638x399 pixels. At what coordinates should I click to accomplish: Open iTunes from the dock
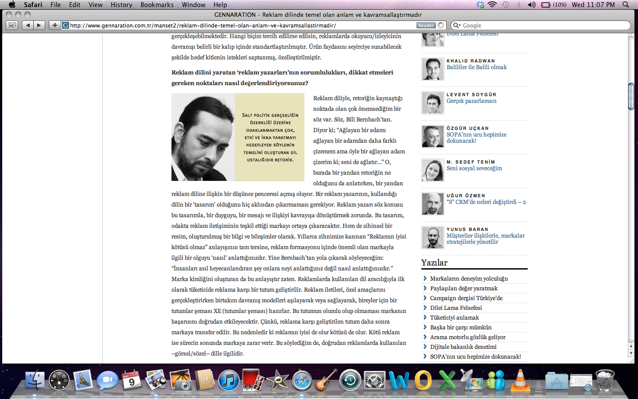[229, 380]
